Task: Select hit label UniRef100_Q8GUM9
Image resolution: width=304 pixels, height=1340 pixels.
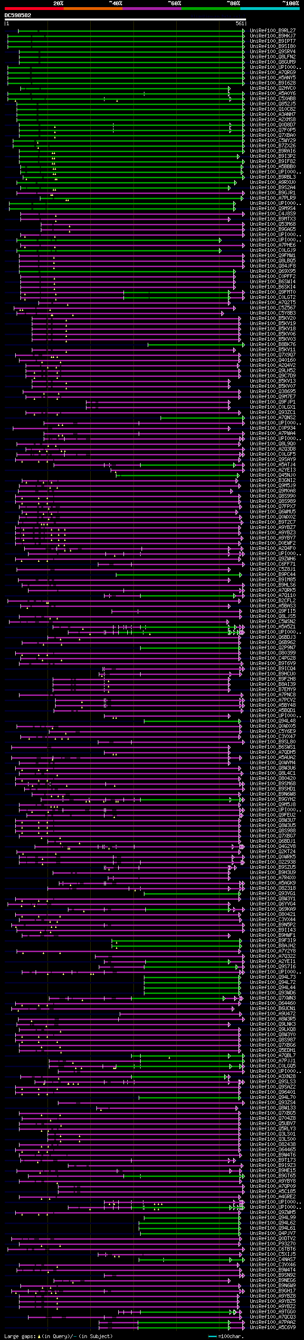Action: pyautogui.click(x=272, y=62)
